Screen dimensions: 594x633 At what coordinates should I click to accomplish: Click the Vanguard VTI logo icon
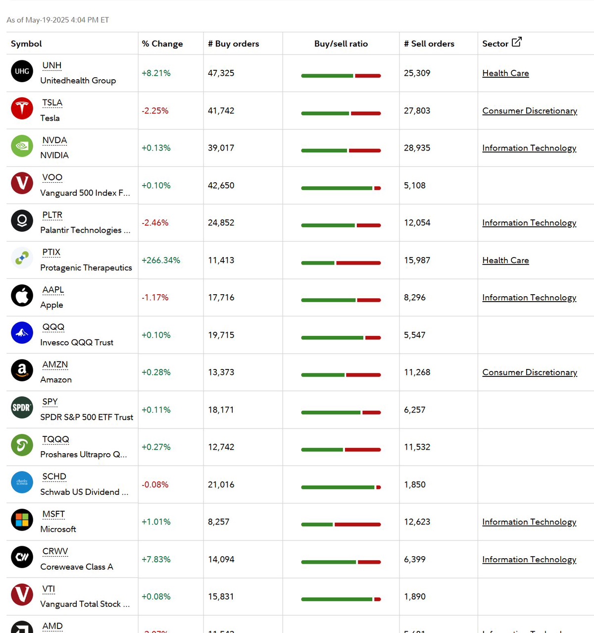22,594
